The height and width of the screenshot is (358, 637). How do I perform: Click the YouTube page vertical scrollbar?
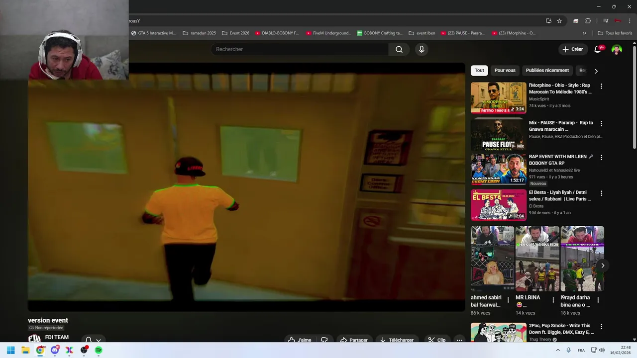[x=634, y=97]
